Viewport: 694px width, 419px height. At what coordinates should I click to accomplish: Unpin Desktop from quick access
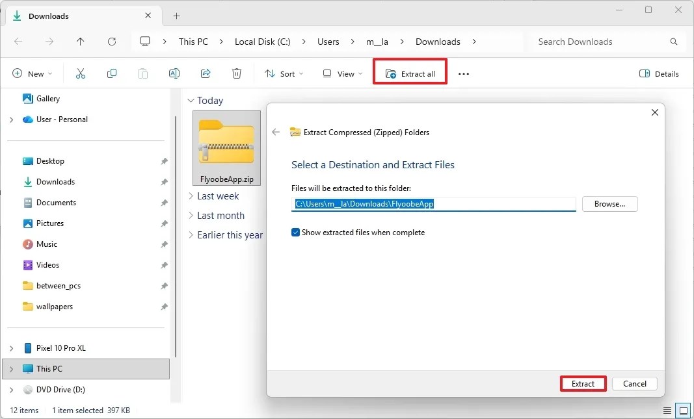pos(164,161)
